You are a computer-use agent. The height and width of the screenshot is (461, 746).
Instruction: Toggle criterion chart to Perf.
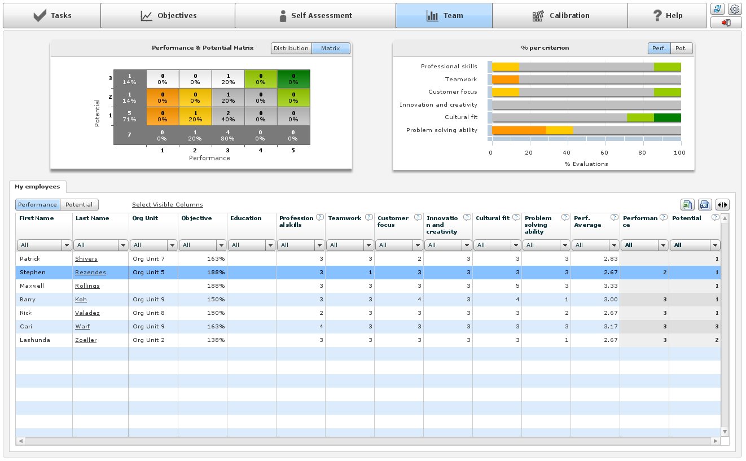[x=659, y=49]
